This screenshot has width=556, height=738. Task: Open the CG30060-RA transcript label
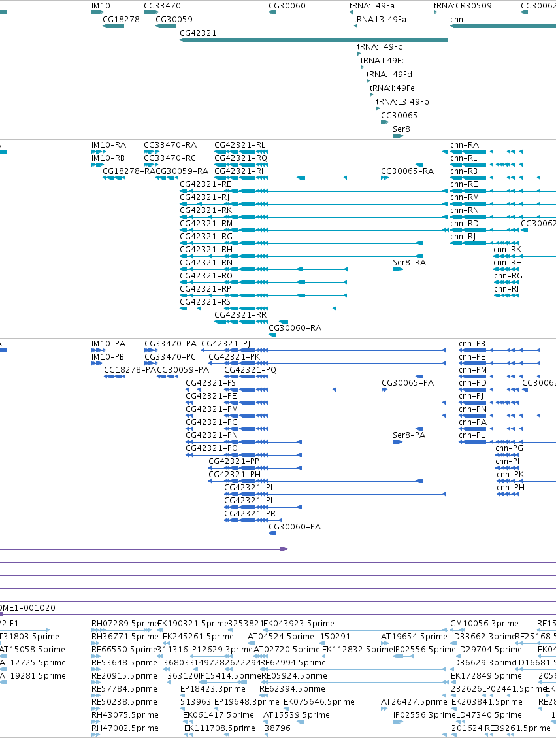click(295, 328)
